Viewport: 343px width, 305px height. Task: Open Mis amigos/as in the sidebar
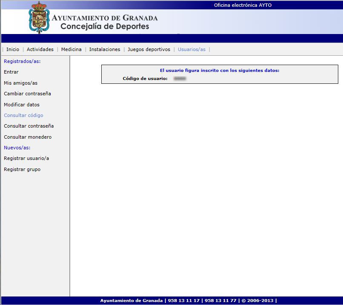pos(20,83)
